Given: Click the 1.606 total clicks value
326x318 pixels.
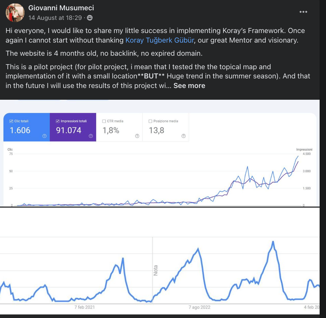Looking at the screenshot, I should point(20,131).
